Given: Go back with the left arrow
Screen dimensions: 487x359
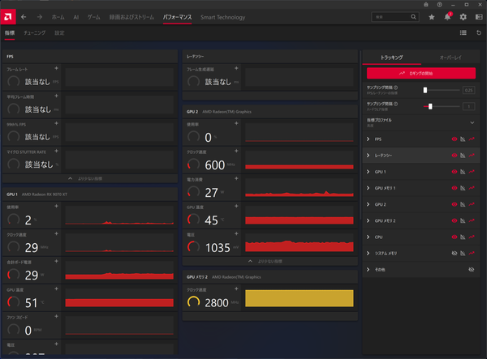Looking at the screenshot, I should pos(24,16).
